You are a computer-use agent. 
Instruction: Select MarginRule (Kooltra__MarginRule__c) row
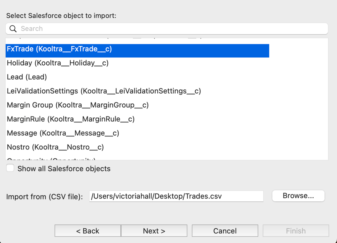click(137, 119)
